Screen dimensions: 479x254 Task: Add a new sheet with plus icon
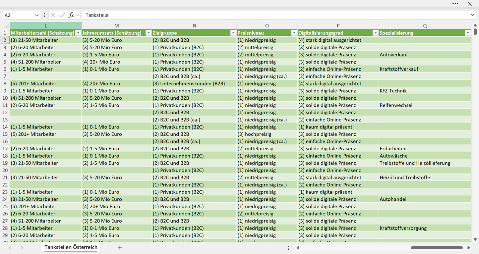pos(120,248)
